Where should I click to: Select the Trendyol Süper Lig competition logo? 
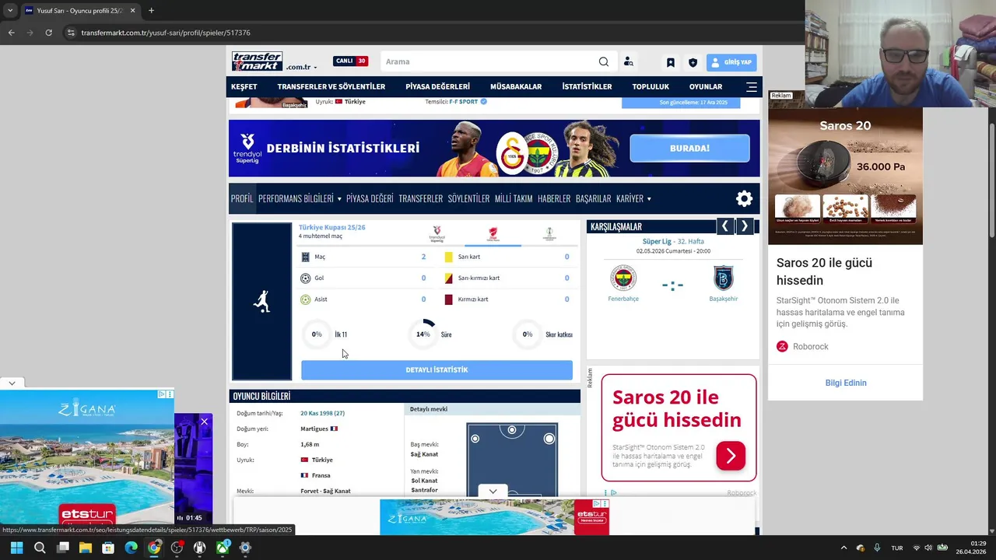tap(437, 233)
